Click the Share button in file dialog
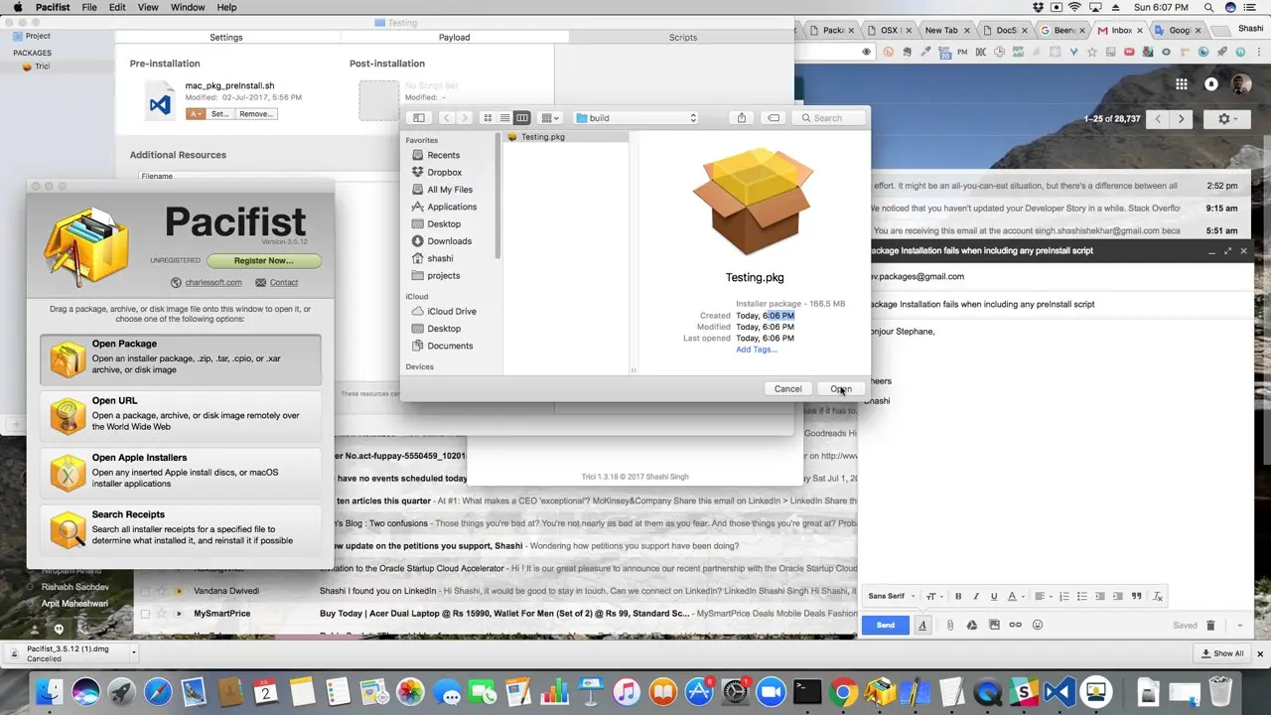This screenshot has height=715, width=1271. [x=742, y=118]
